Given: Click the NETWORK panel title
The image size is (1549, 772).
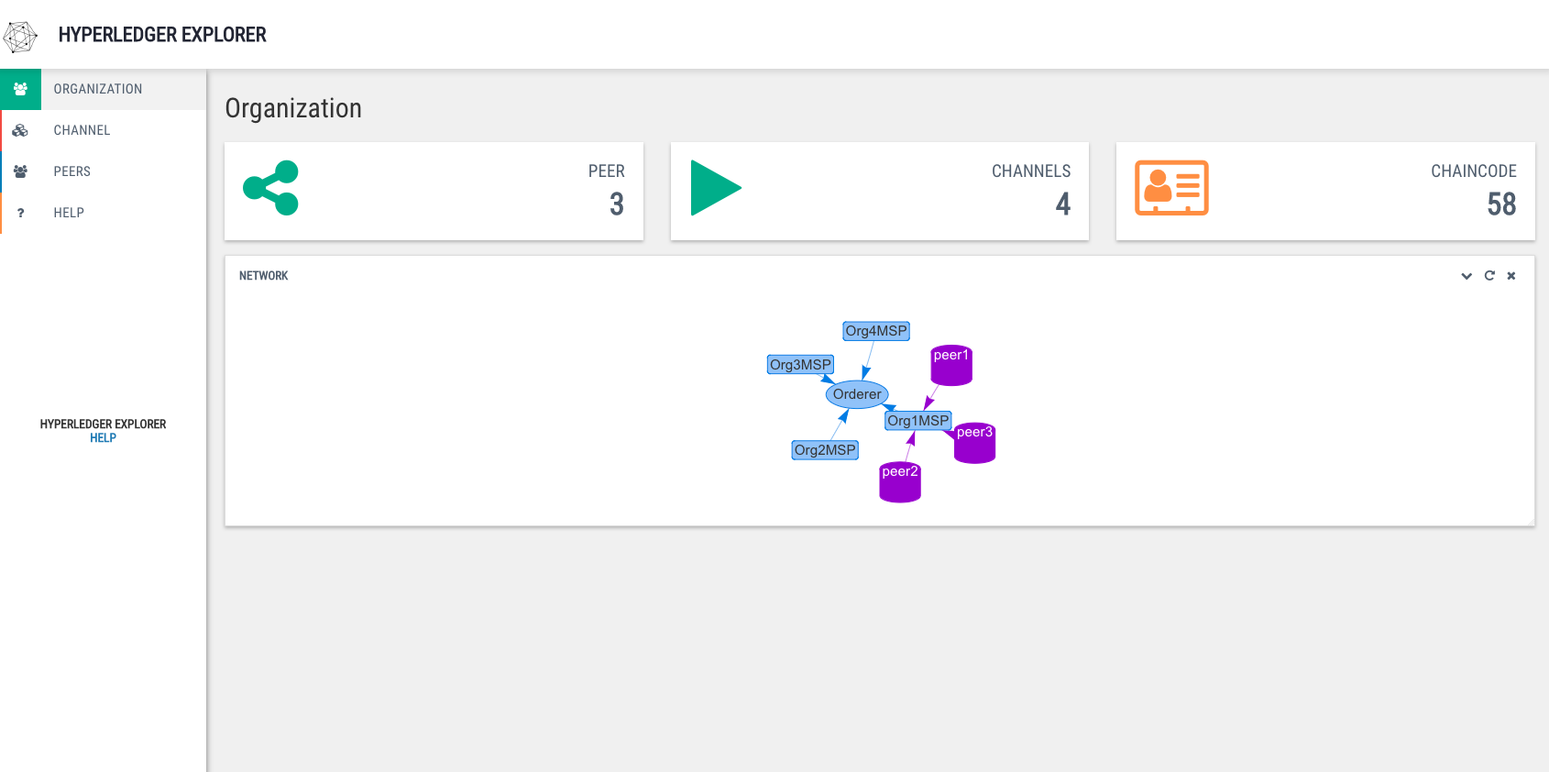Looking at the screenshot, I should [x=263, y=276].
